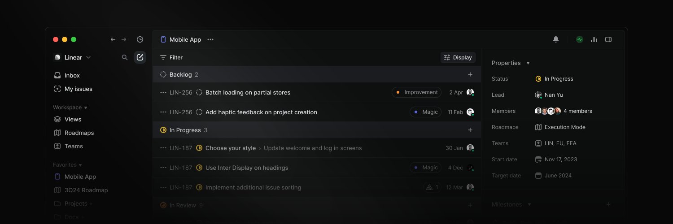This screenshot has width=673, height=224.
Task: Open the Display options button
Action: click(x=458, y=57)
